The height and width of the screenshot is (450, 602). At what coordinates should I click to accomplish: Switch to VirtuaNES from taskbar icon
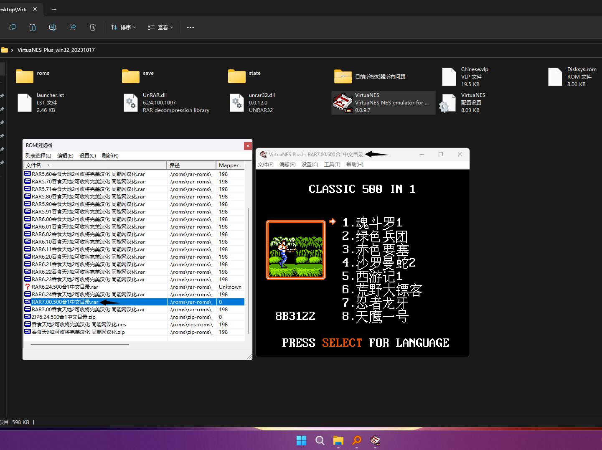click(x=375, y=440)
